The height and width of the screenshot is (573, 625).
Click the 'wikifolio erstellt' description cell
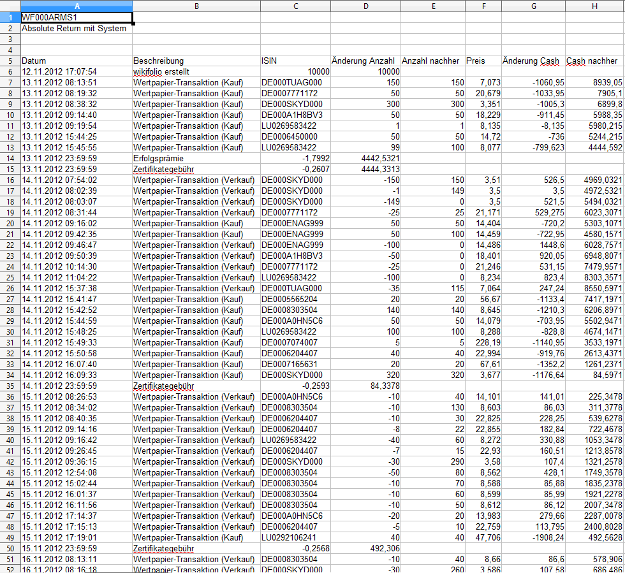[x=161, y=72]
